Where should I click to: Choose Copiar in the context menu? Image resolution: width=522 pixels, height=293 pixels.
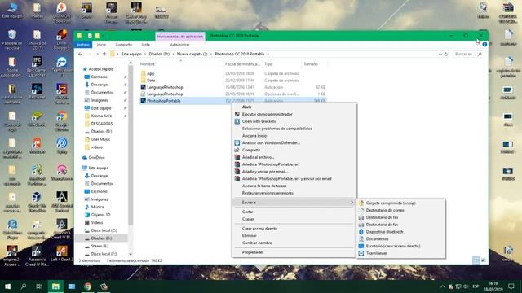[x=248, y=219]
